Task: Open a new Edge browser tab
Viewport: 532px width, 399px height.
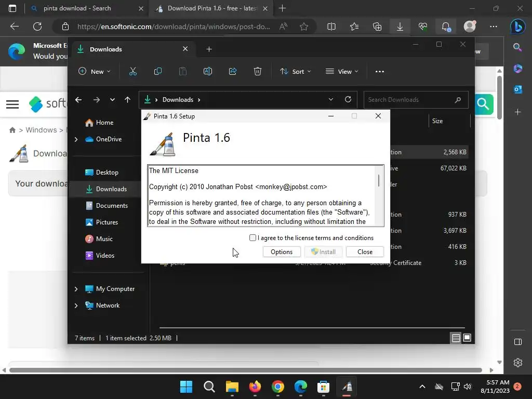Action: pos(282,8)
